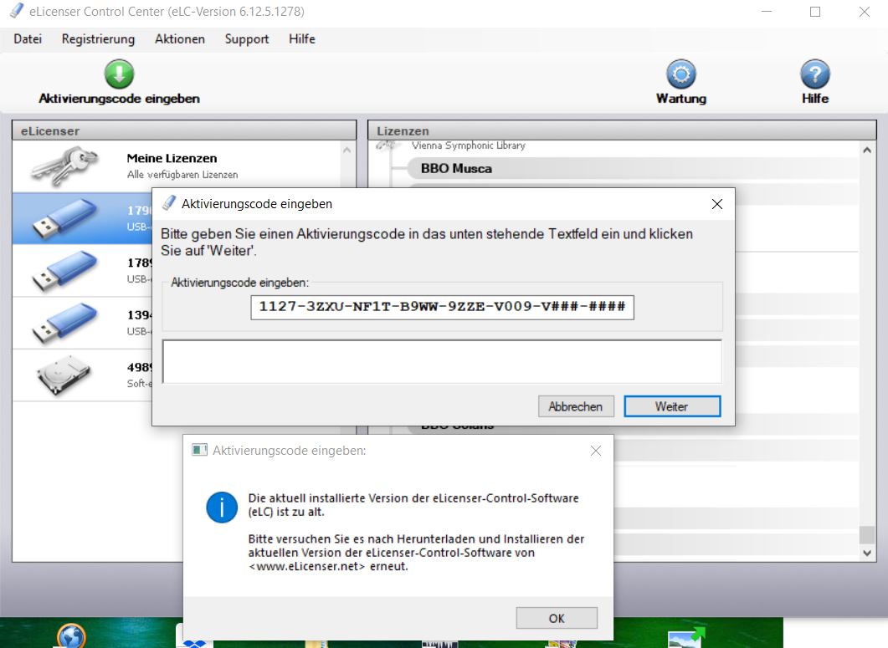Screen dimensions: 888x648
Task: Open the Datei menu
Action: tap(28, 39)
